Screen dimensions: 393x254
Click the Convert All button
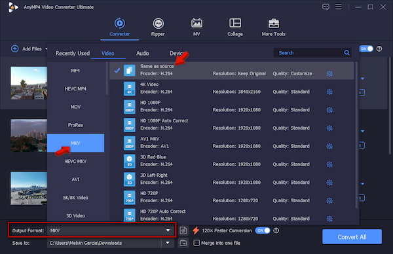click(352, 237)
